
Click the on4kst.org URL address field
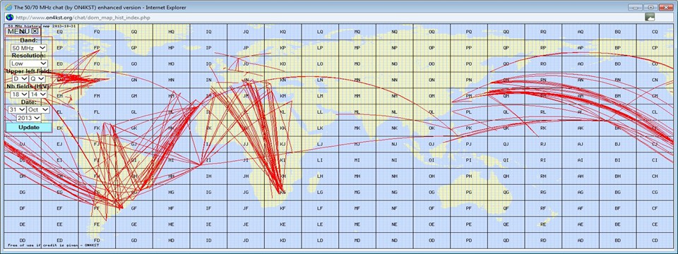(328, 17)
